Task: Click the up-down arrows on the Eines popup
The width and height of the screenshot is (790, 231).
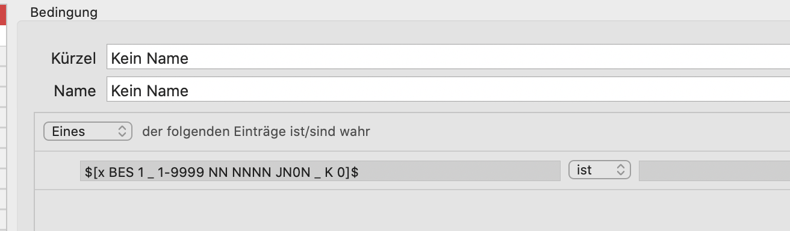Action: (122, 131)
